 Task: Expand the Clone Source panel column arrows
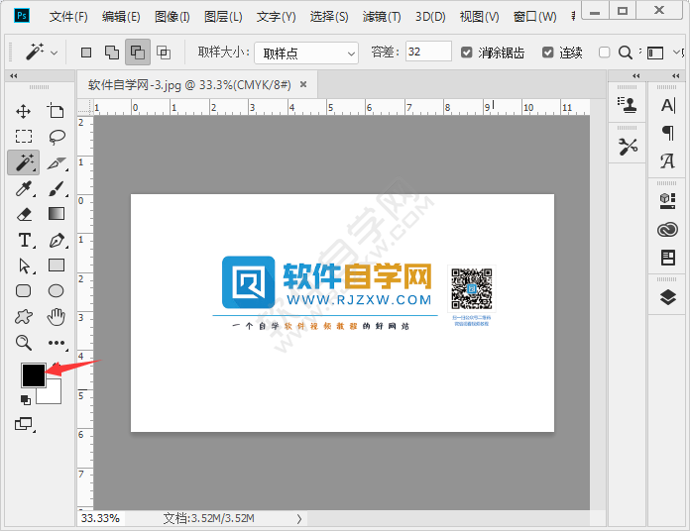coord(635,75)
